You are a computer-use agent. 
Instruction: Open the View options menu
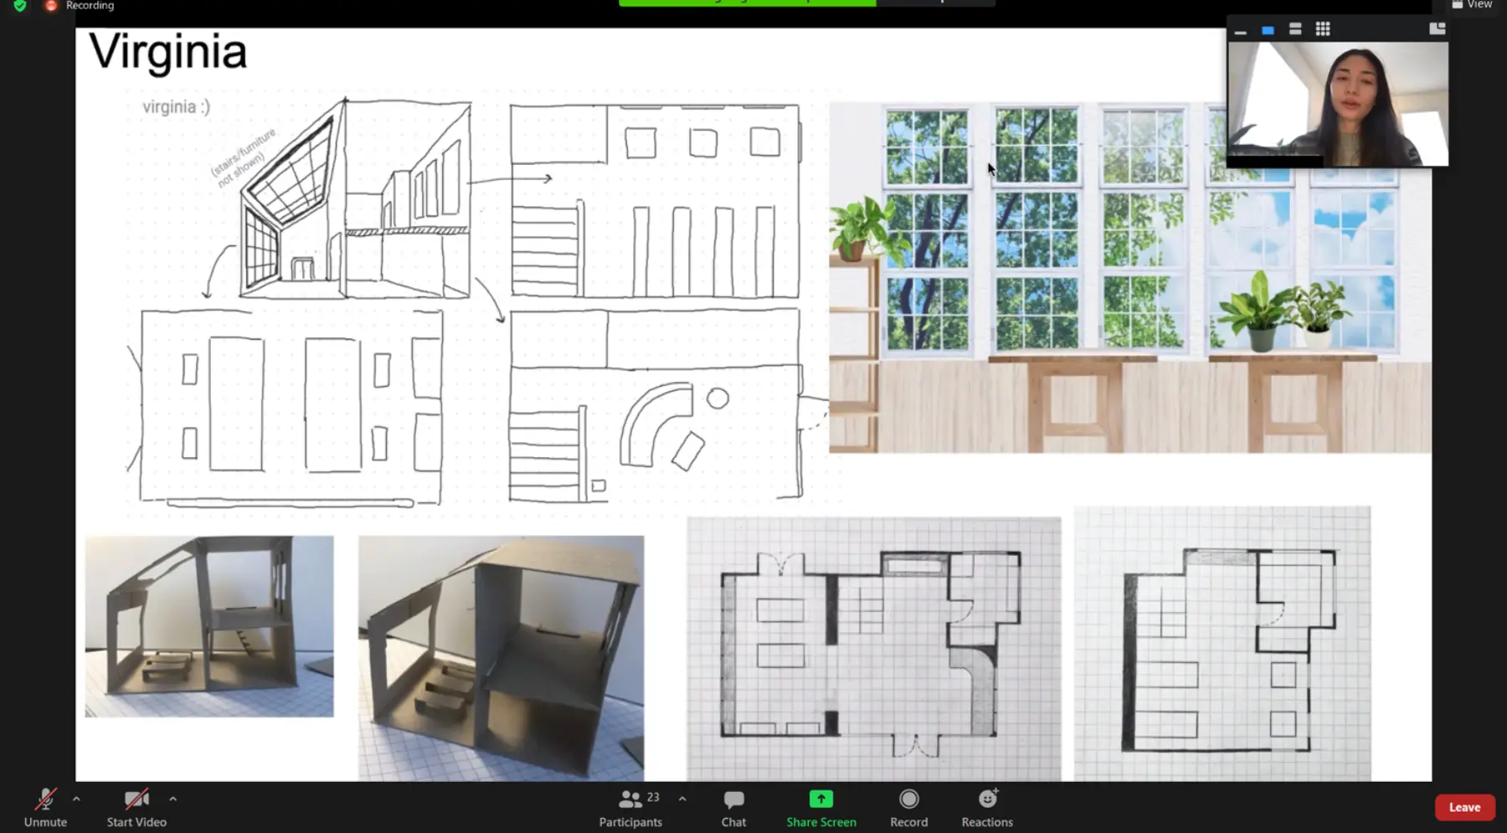[x=1472, y=5]
